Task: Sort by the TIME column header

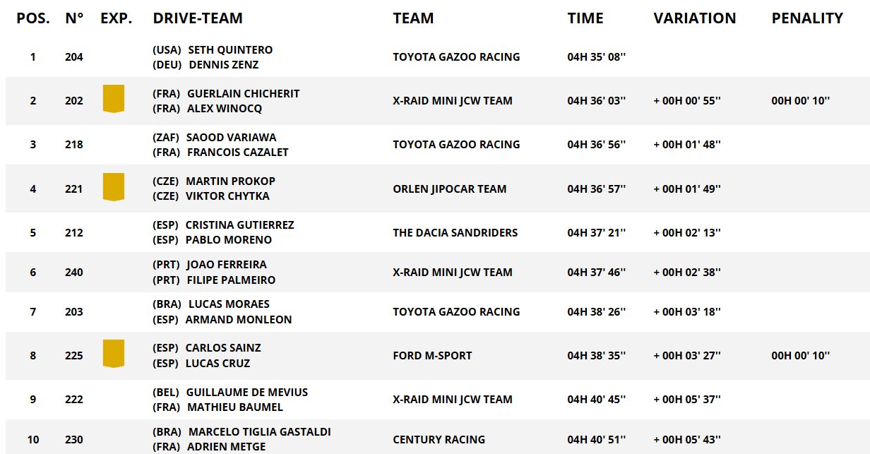Action: point(585,18)
